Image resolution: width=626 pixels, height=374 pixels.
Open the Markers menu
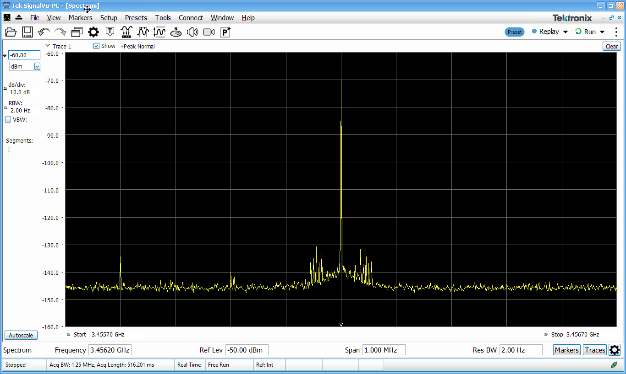(81, 17)
